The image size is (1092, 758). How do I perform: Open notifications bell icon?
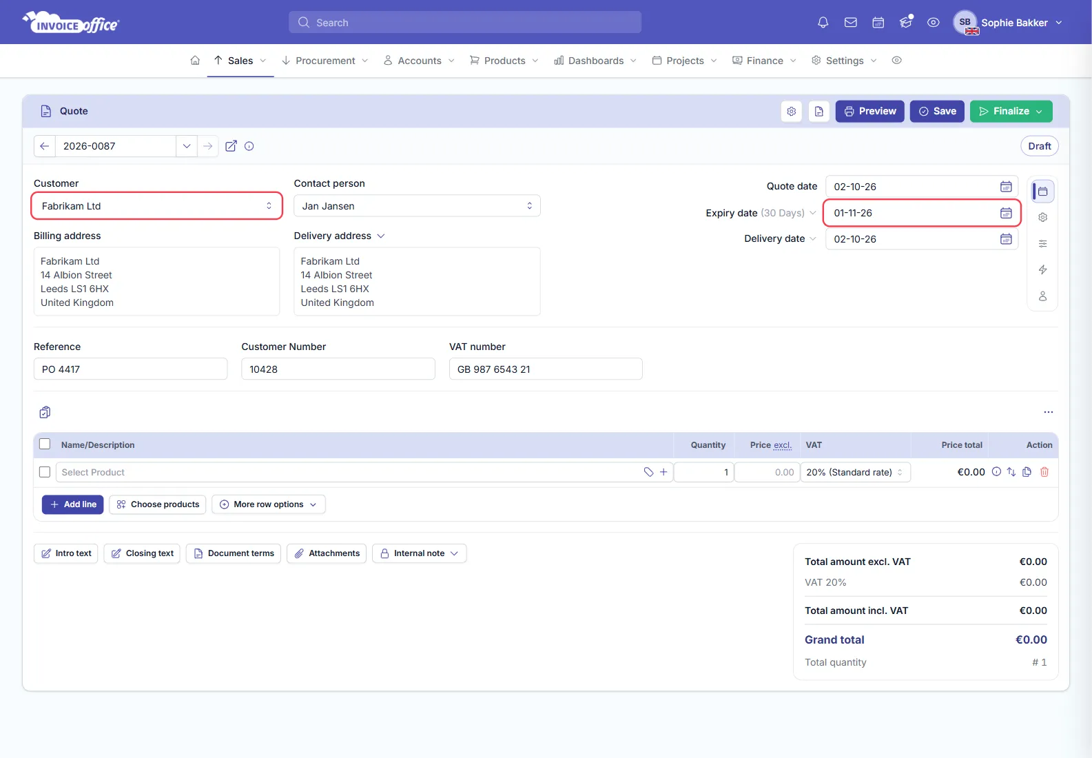click(x=823, y=23)
